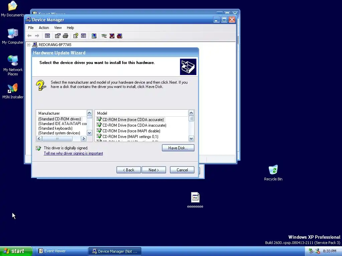Click the Manufacturer list scroll up arrow

[90, 113]
